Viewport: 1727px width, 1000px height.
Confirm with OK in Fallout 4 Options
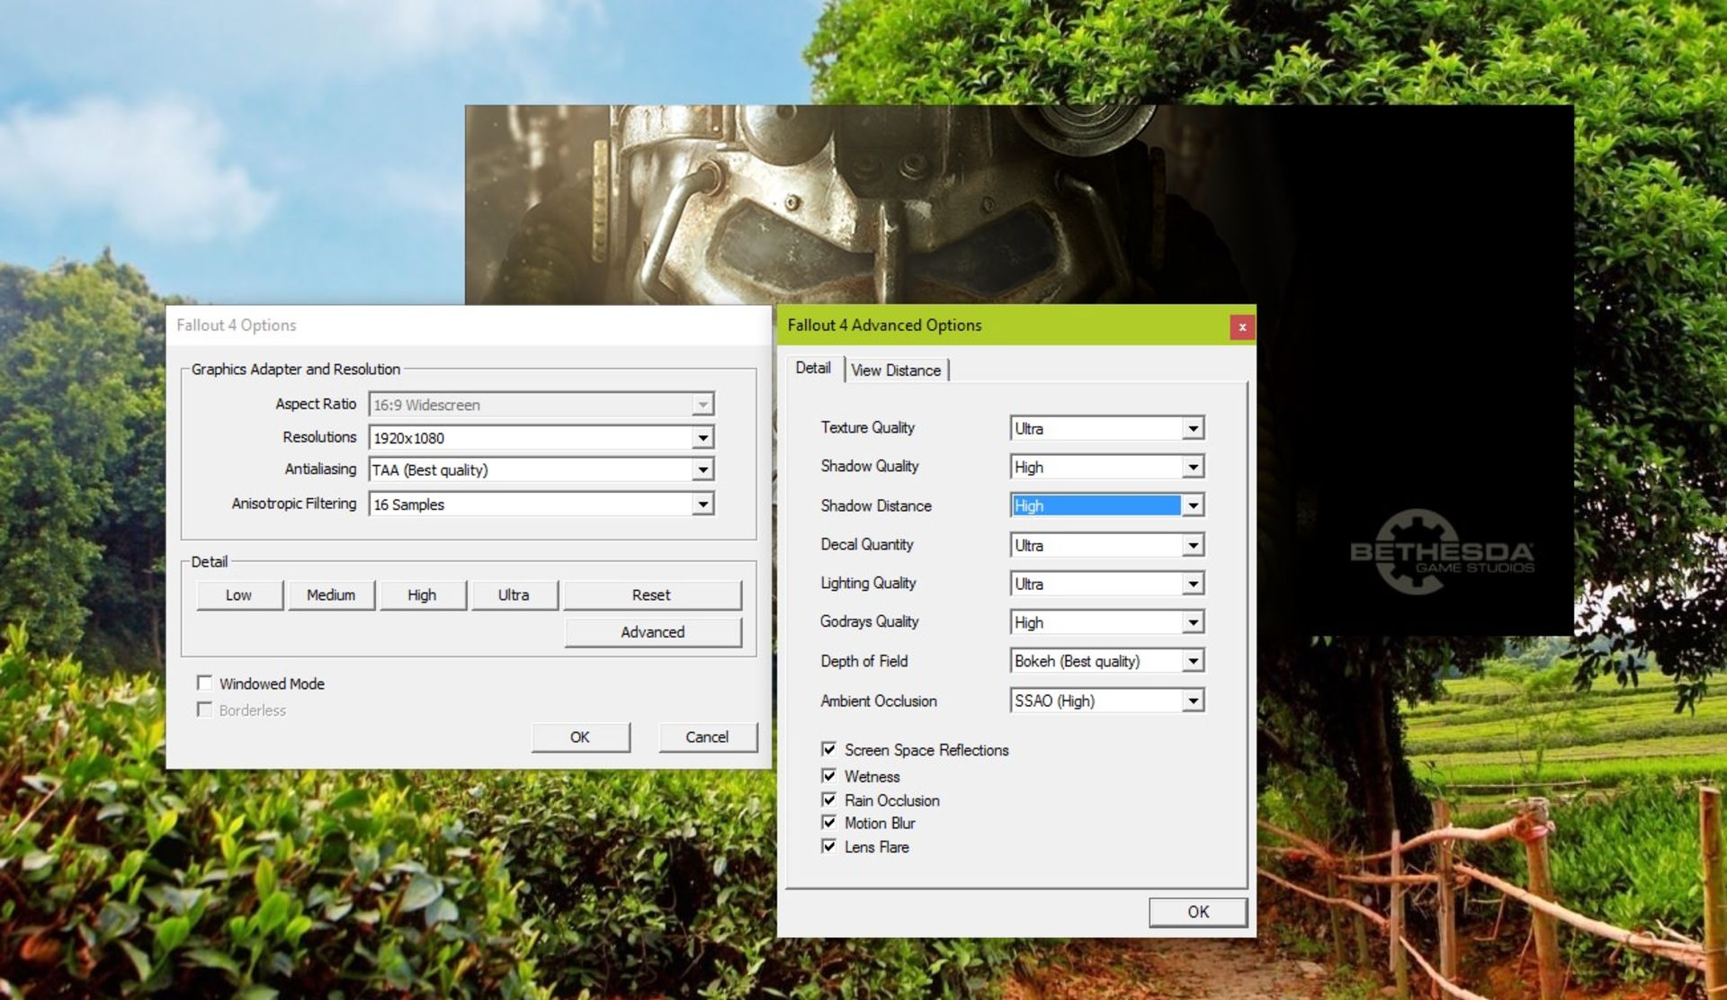(580, 737)
